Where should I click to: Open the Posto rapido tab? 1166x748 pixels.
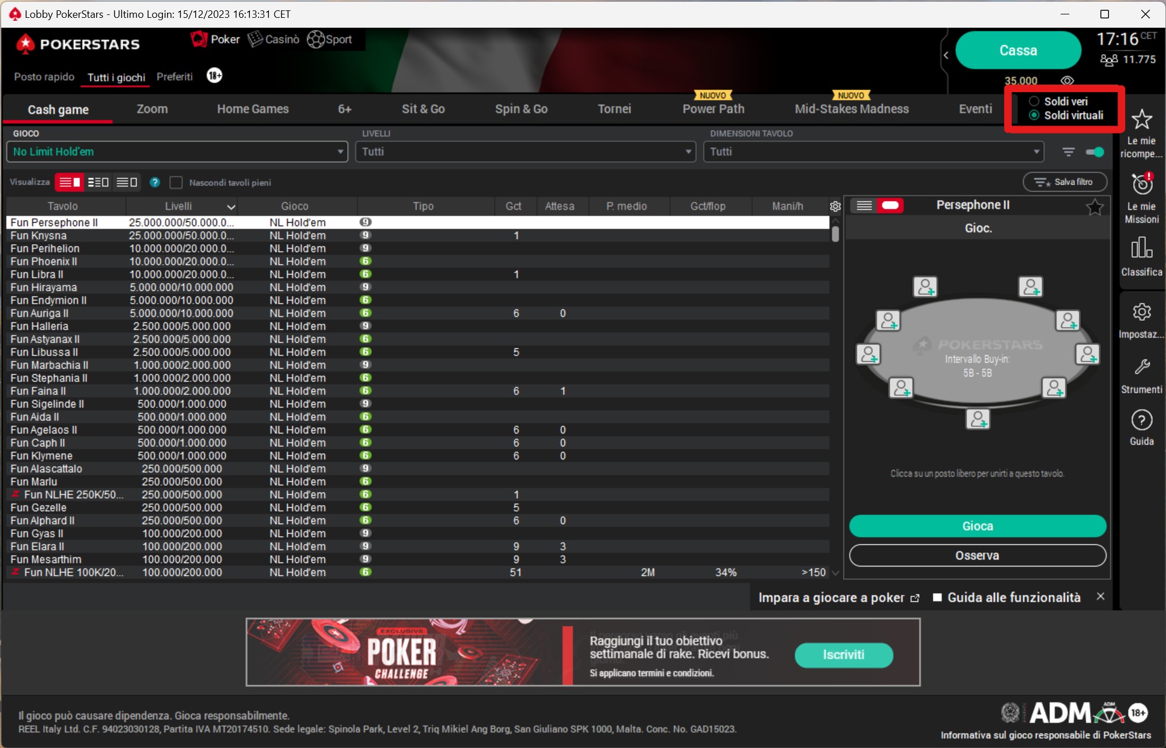pos(44,77)
